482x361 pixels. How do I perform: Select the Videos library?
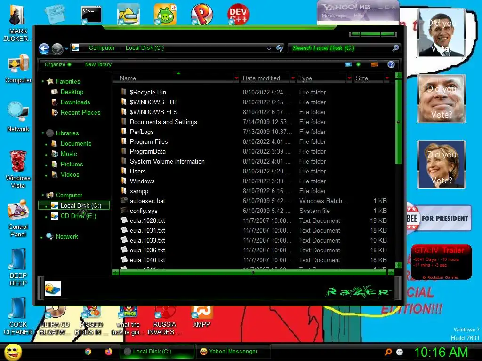point(70,175)
